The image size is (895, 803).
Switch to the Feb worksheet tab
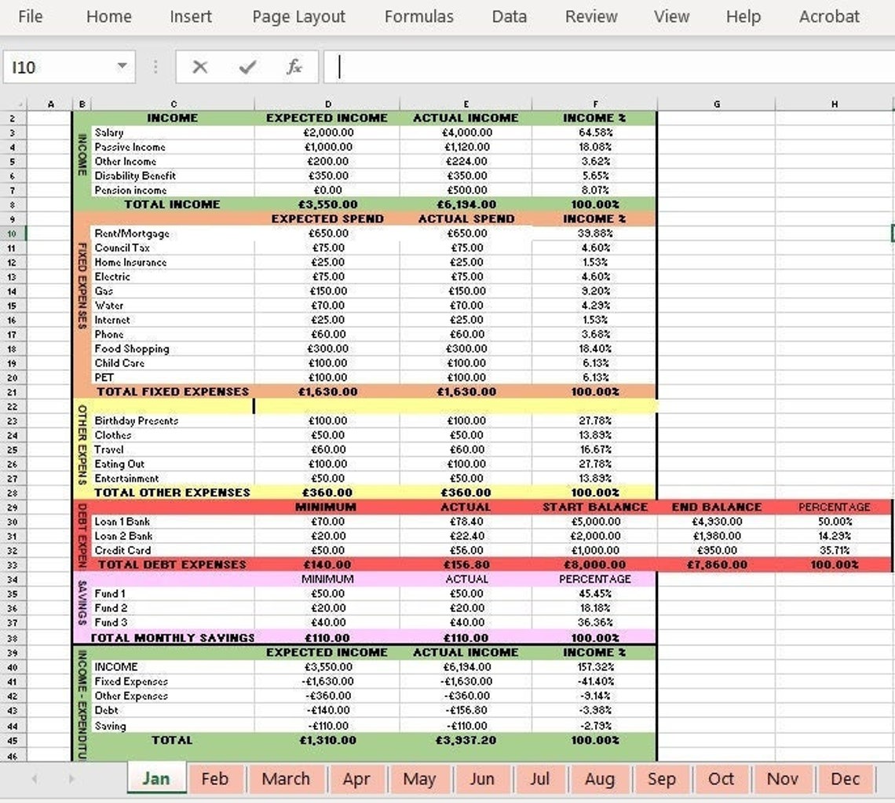[216, 779]
